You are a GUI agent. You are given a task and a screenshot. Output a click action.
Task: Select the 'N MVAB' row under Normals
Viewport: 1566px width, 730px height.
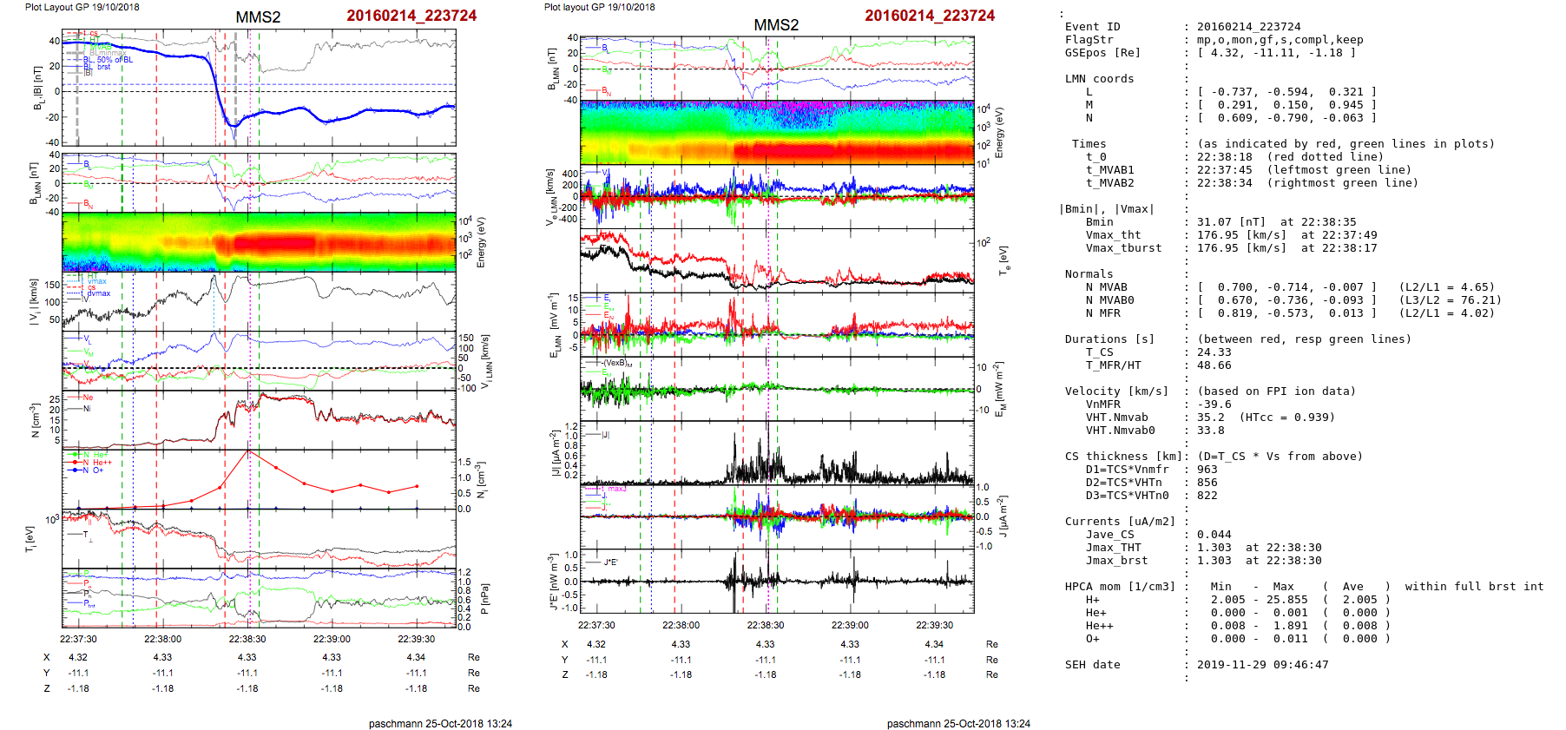1106,287
